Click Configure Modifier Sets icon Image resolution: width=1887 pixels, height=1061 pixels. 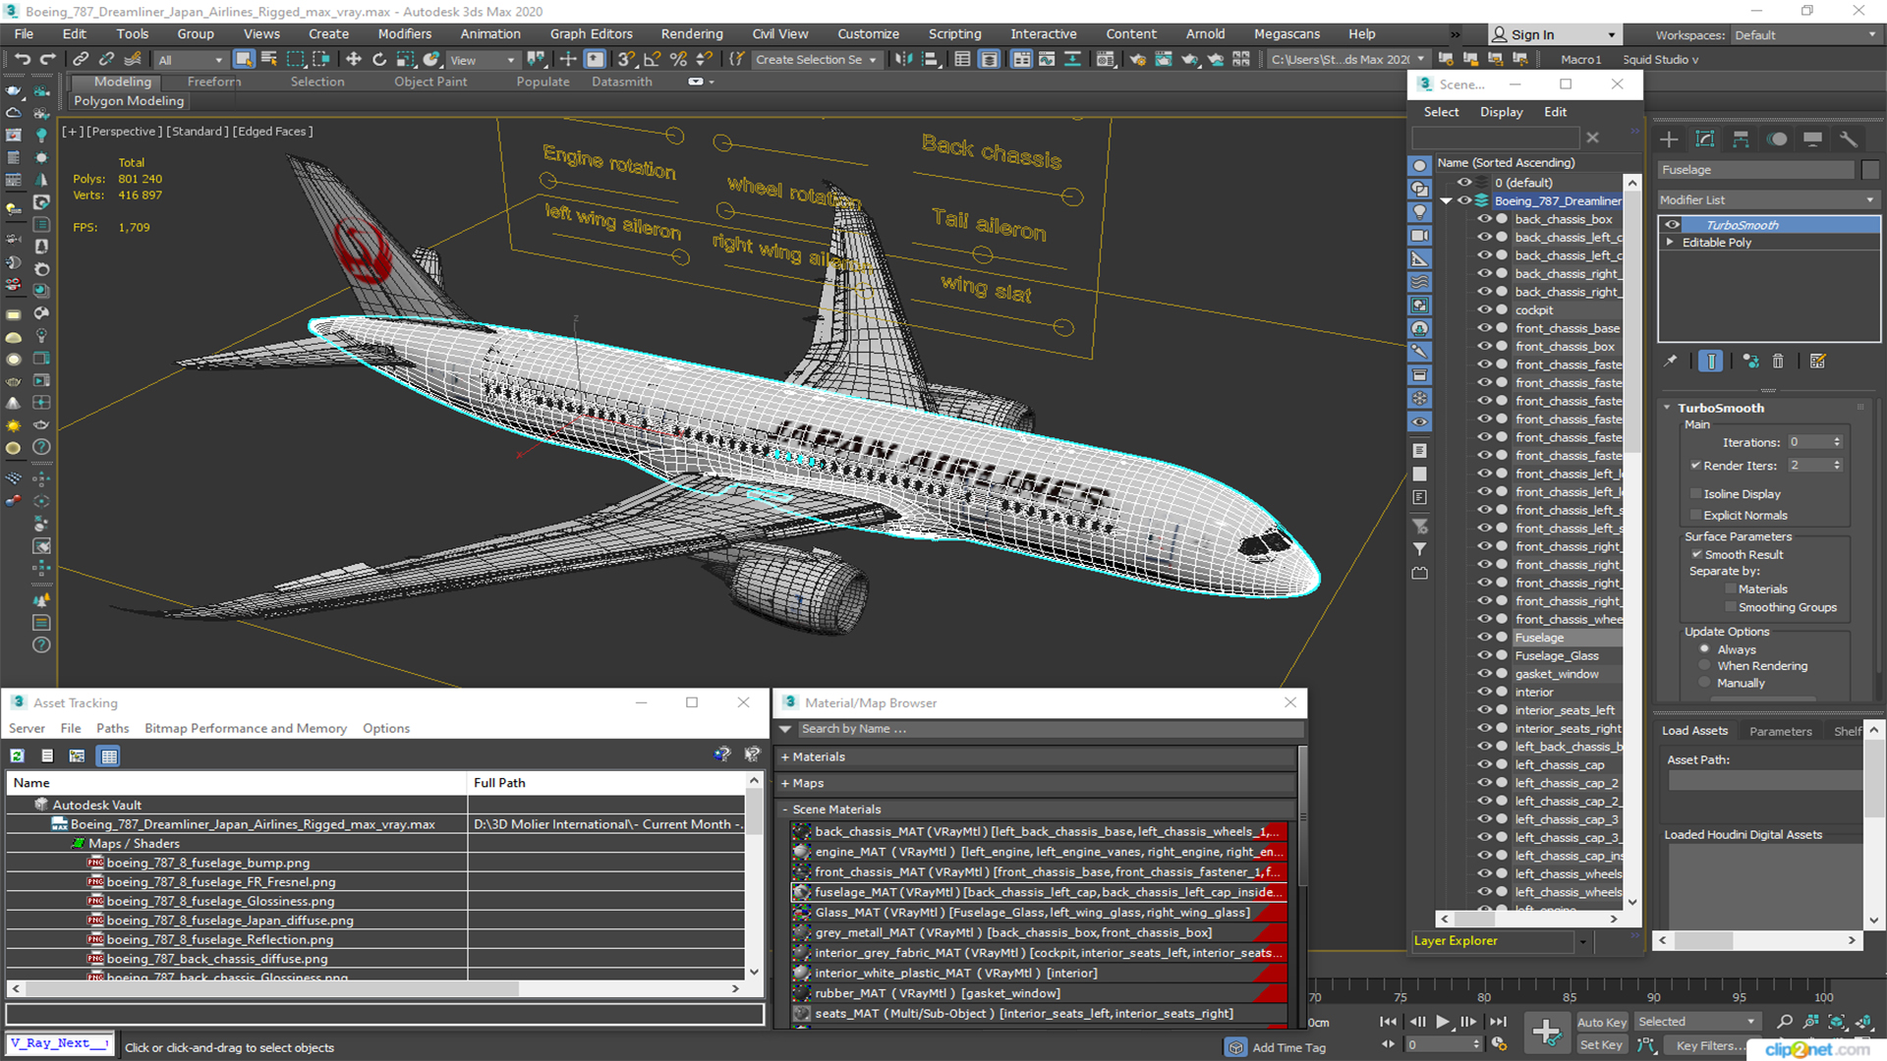click(1817, 362)
